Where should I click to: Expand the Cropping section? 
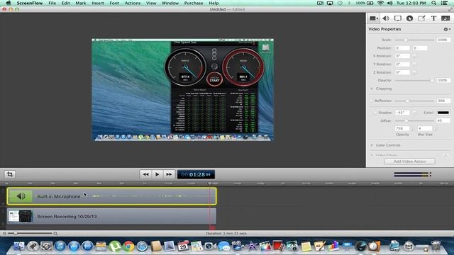point(372,89)
